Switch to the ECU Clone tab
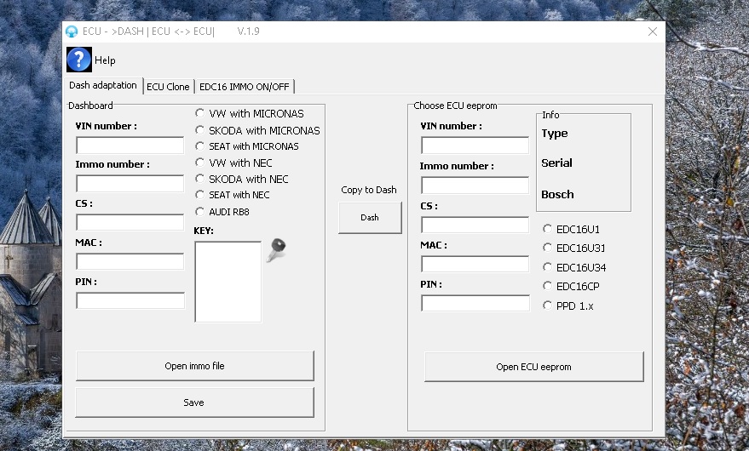 (168, 87)
